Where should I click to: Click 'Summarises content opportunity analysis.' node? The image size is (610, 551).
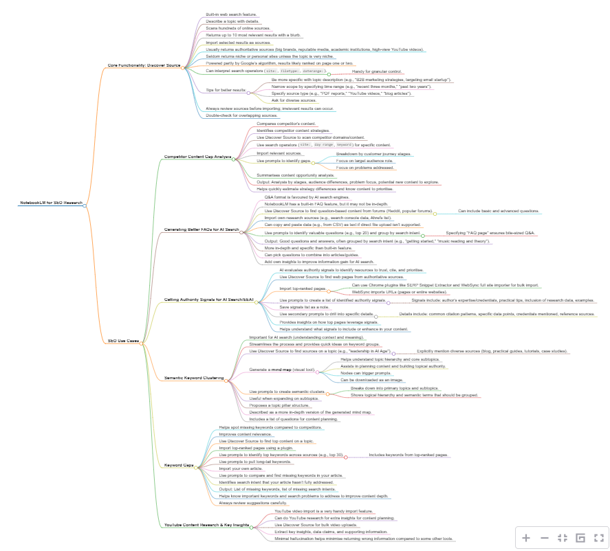click(x=295, y=175)
